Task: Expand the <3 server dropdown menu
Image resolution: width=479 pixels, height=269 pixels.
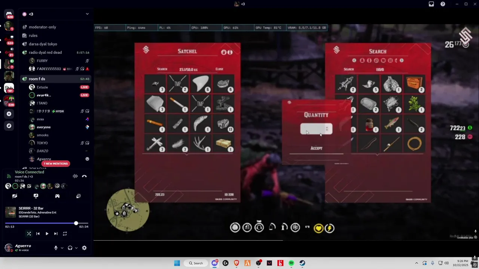Action: click(87, 14)
